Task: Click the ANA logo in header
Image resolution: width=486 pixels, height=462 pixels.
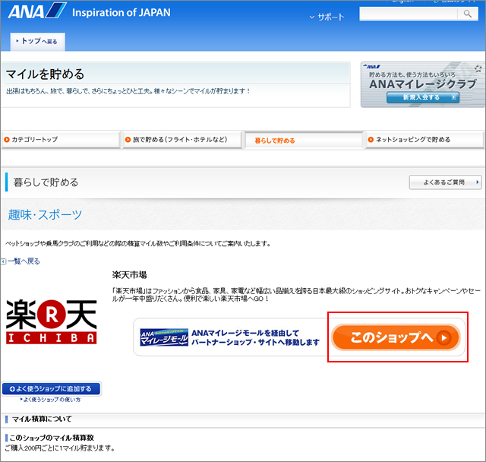Action: pos(37,11)
